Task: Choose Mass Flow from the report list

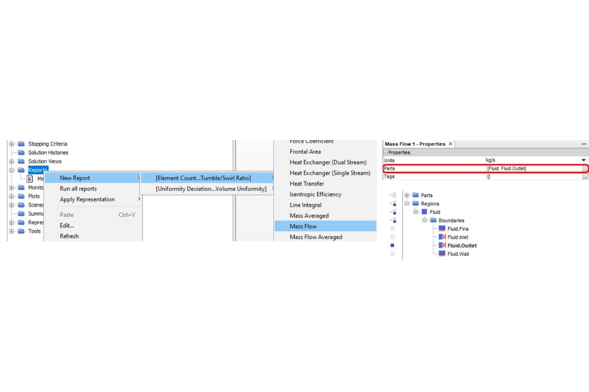Action: pos(303,226)
